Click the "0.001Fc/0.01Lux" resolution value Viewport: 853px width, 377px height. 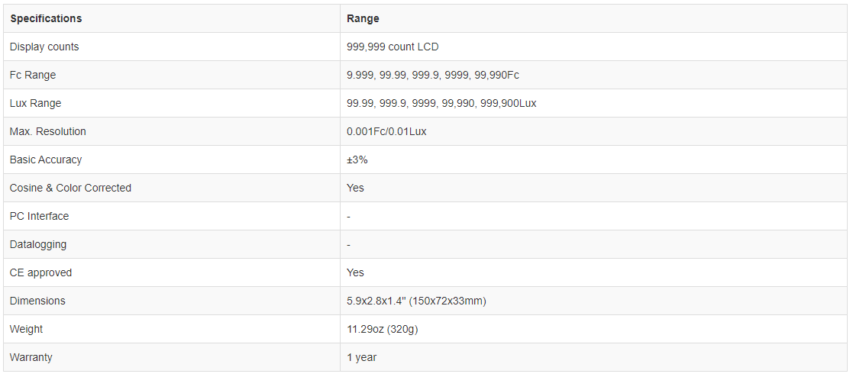386,131
